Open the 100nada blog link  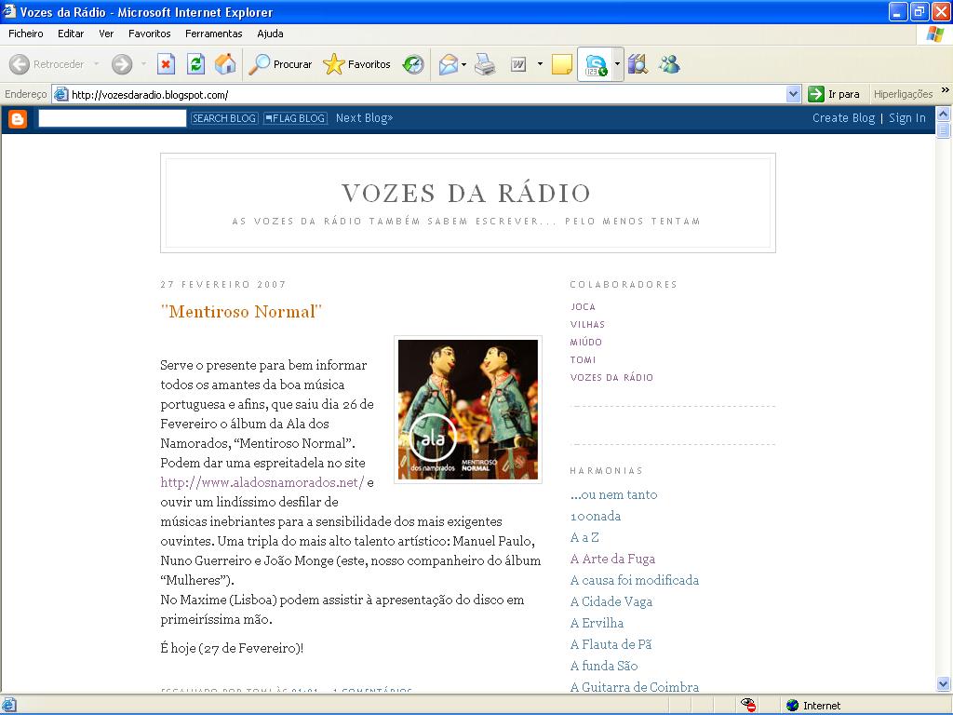click(596, 516)
